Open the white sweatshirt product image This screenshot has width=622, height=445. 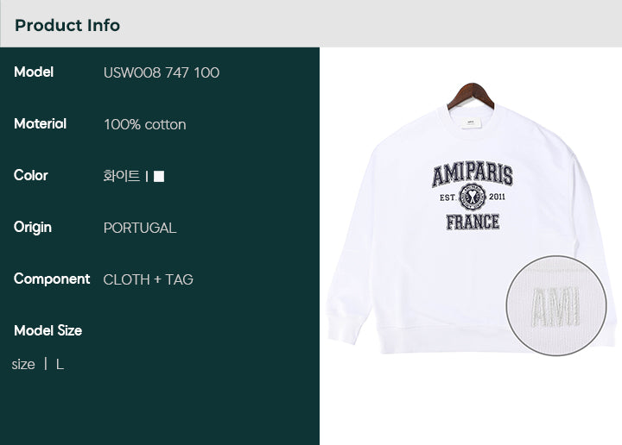470,217
